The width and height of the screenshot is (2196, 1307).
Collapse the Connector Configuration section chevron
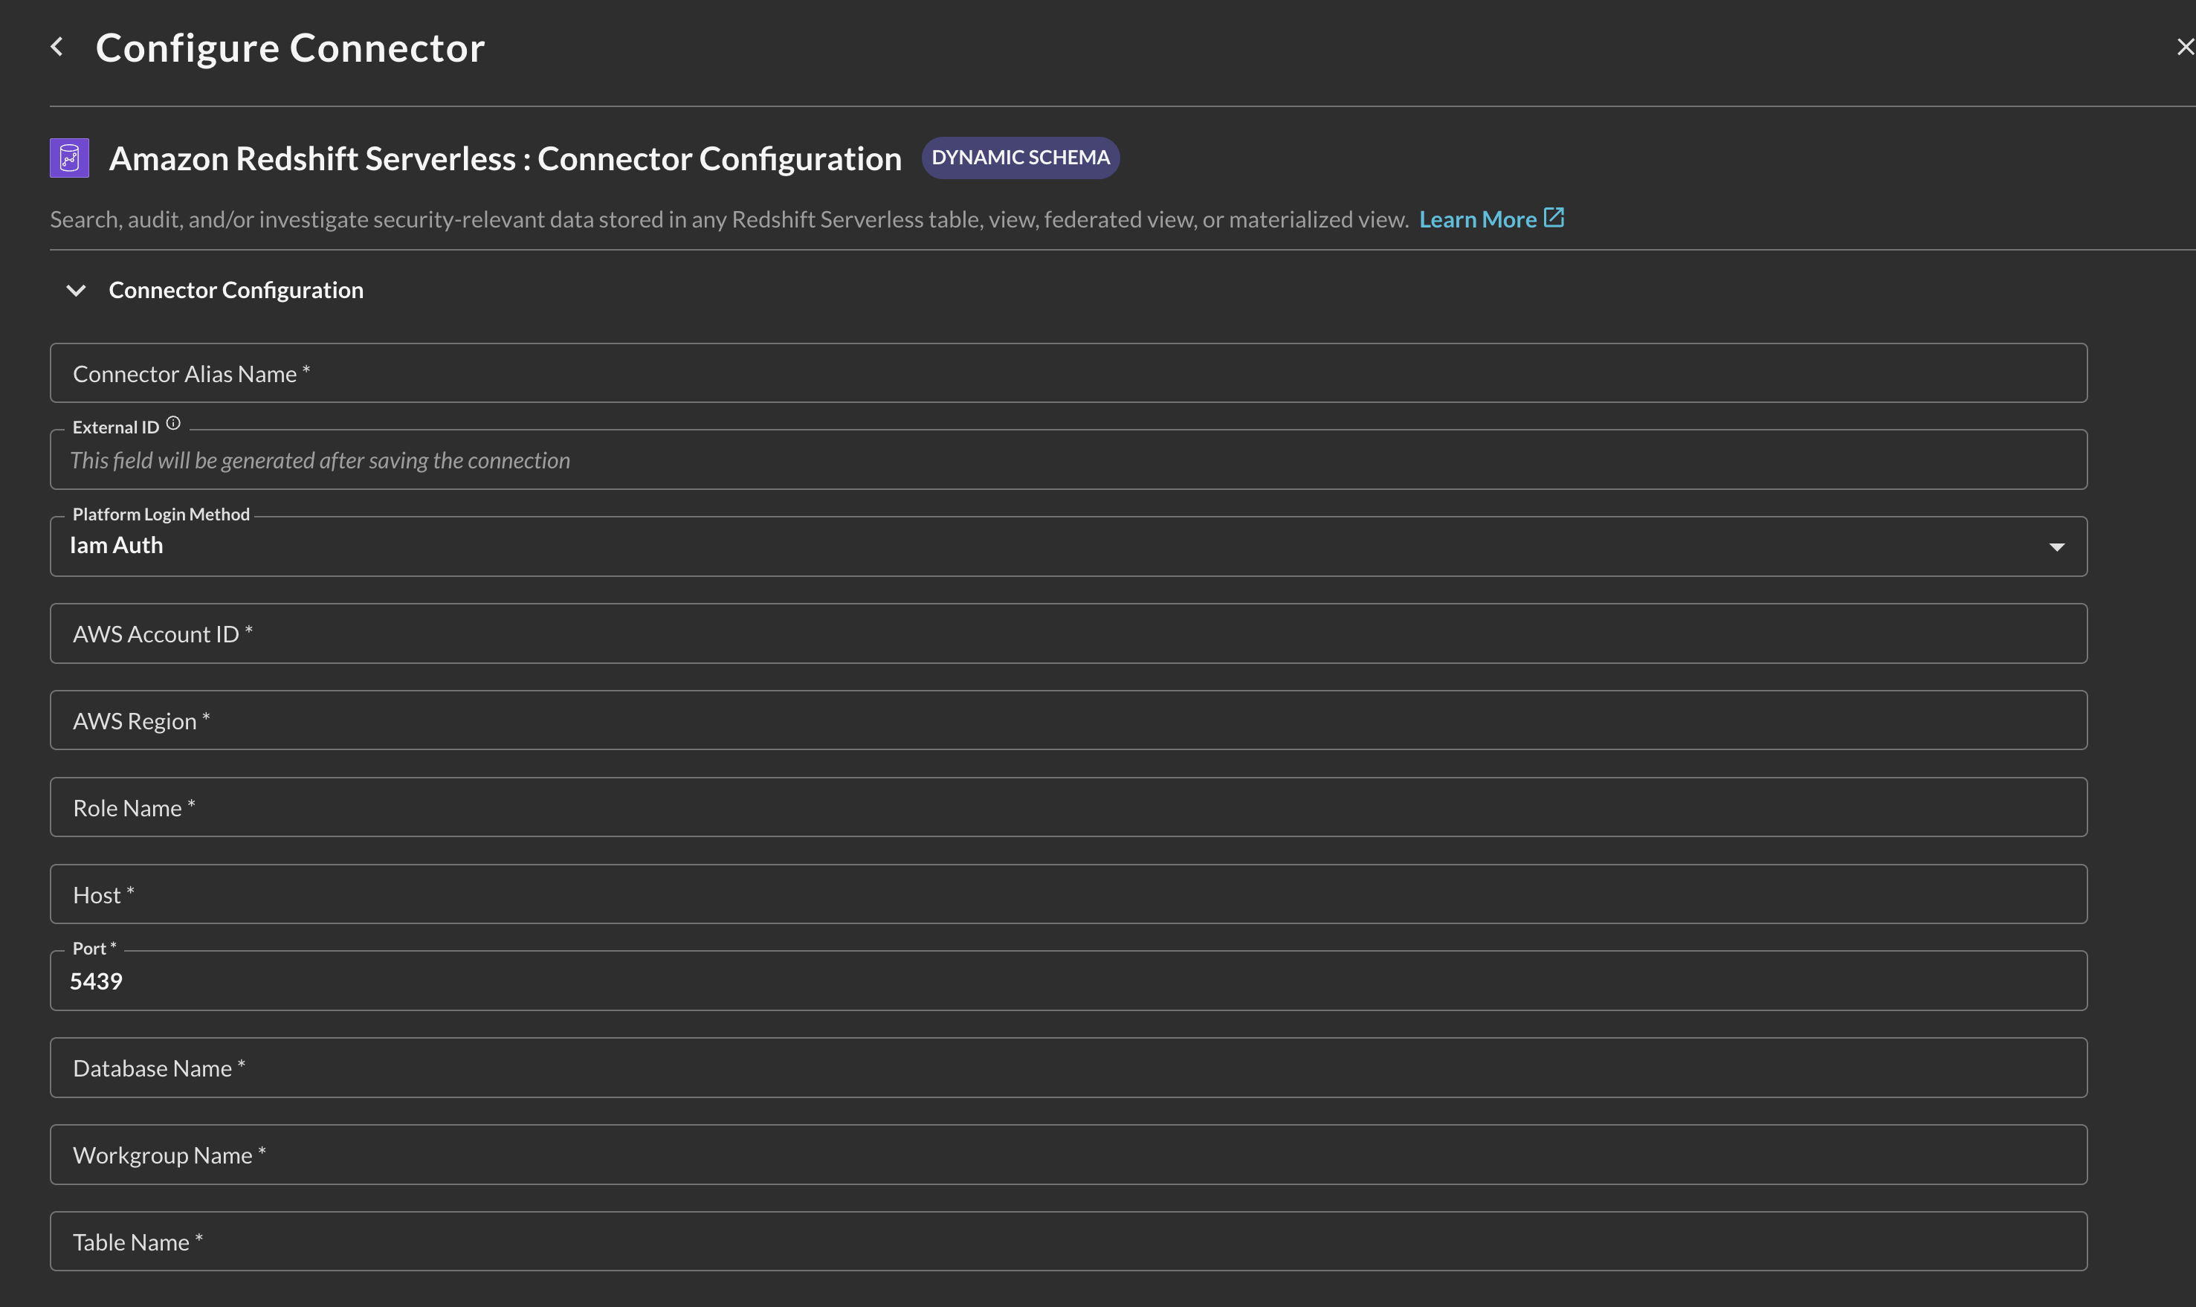coord(77,290)
